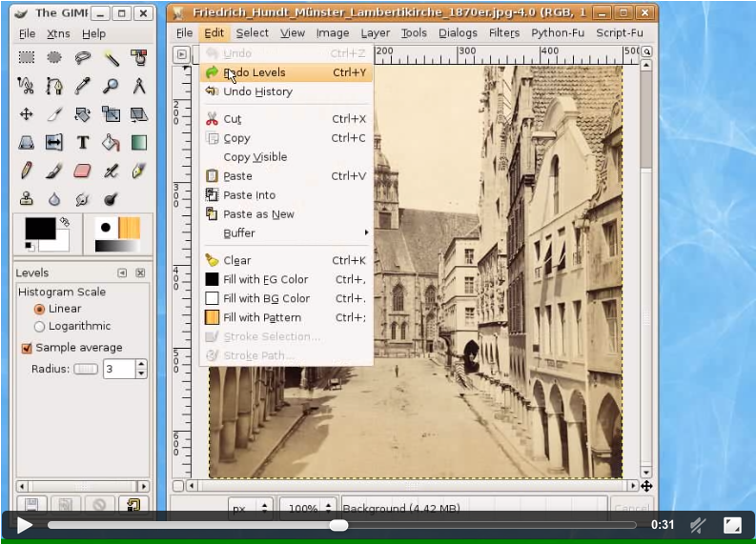Select the Clone stamp tool
Viewport: 756px width, 545px height.
[27, 198]
